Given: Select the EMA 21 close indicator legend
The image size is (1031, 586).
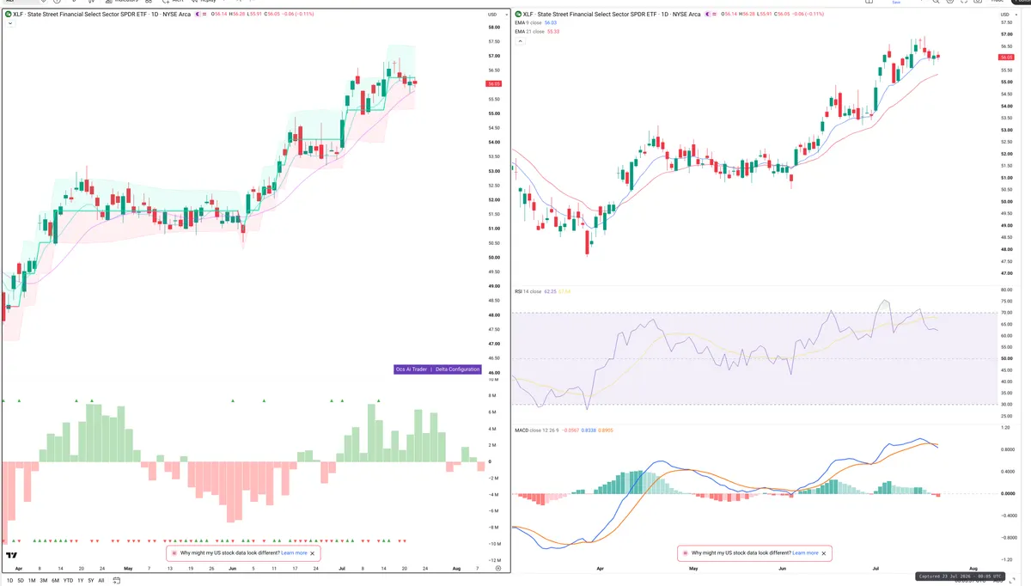Looking at the screenshot, I should (538, 31).
